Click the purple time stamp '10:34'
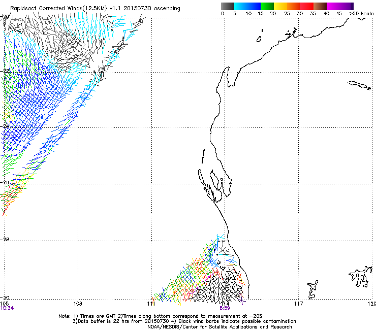This screenshot has width=376, height=330. pos(7,308)
